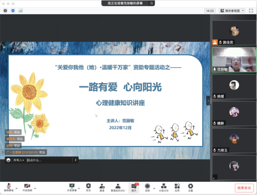Open the Manage Participants icon
This screenshot has height=195, width=257.
coord(118,187)
